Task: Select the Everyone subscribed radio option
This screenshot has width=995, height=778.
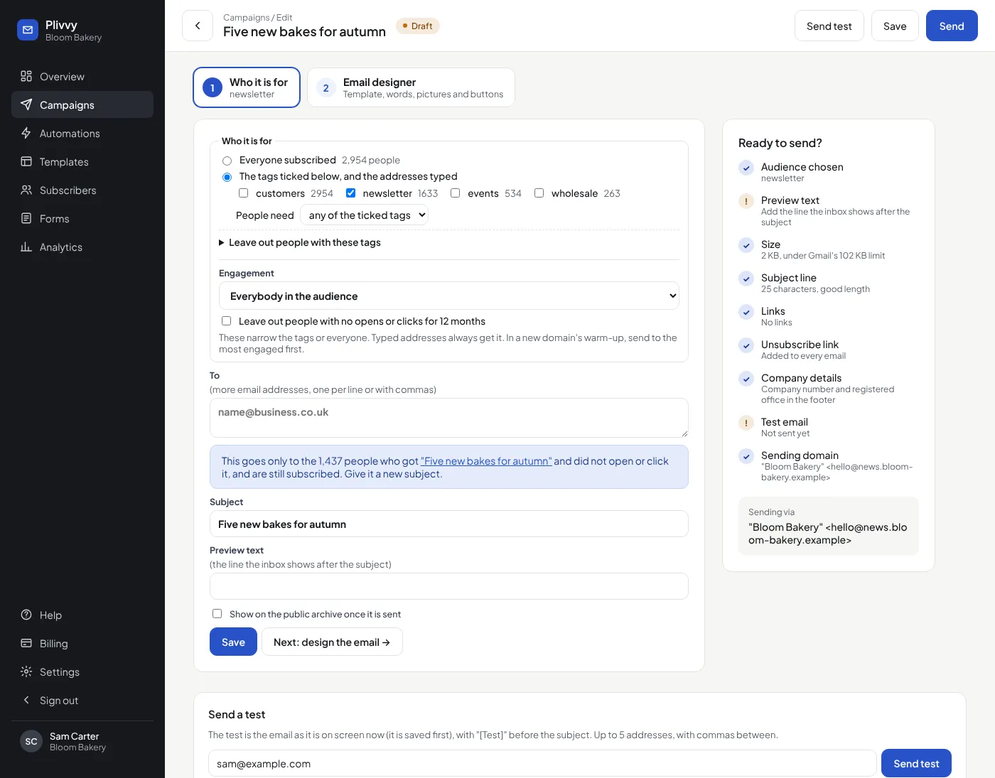Action: 227,161
